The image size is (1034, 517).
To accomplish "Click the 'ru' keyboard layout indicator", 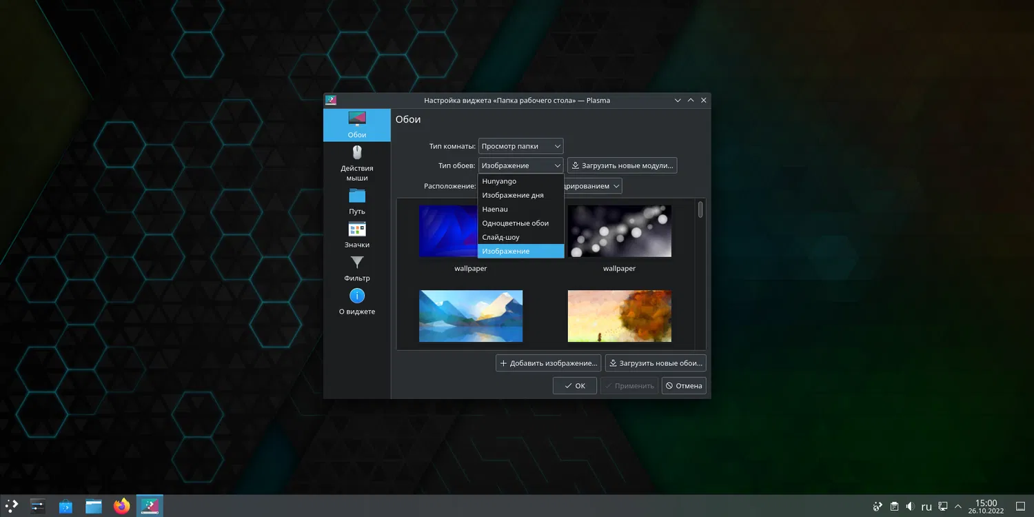I will (x=926, y=507).
